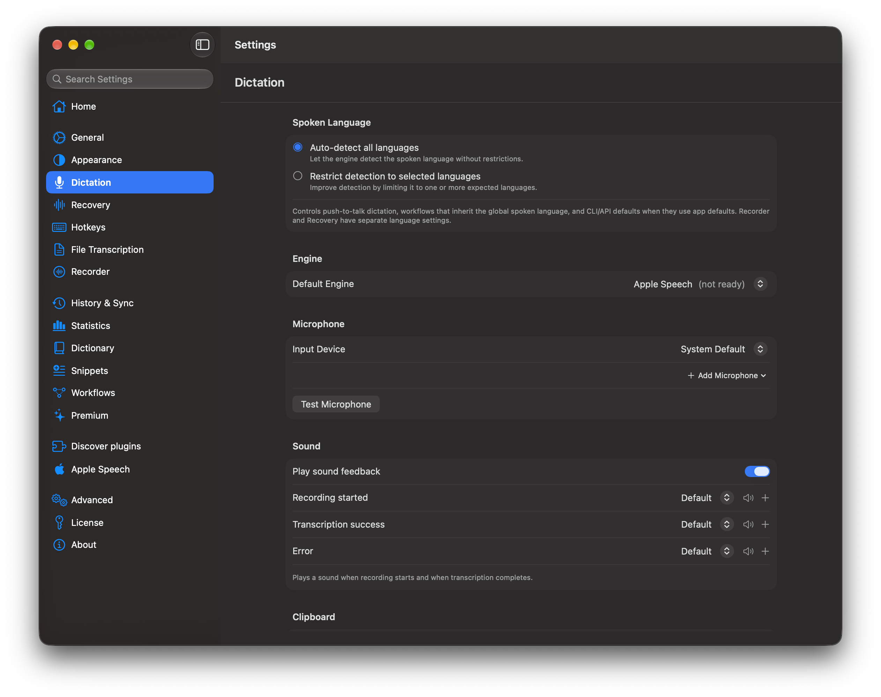Screen dimensions: 881x697
Task: Add custom sound for Recording started
Action: click(765, 498)
